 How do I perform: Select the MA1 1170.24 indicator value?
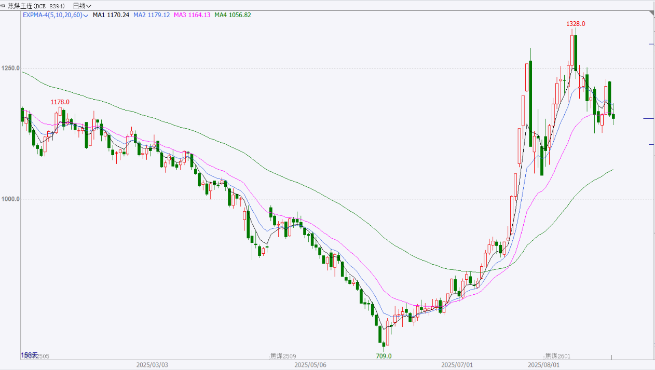point(111,15)
